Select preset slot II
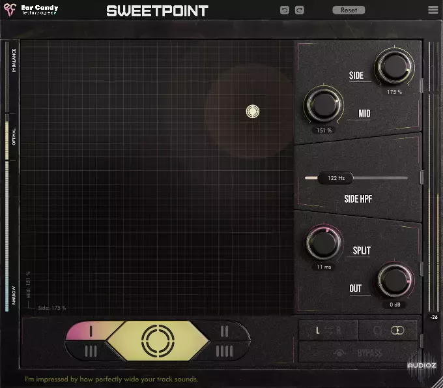Screen dimensions: 443x388 (224, 331)
